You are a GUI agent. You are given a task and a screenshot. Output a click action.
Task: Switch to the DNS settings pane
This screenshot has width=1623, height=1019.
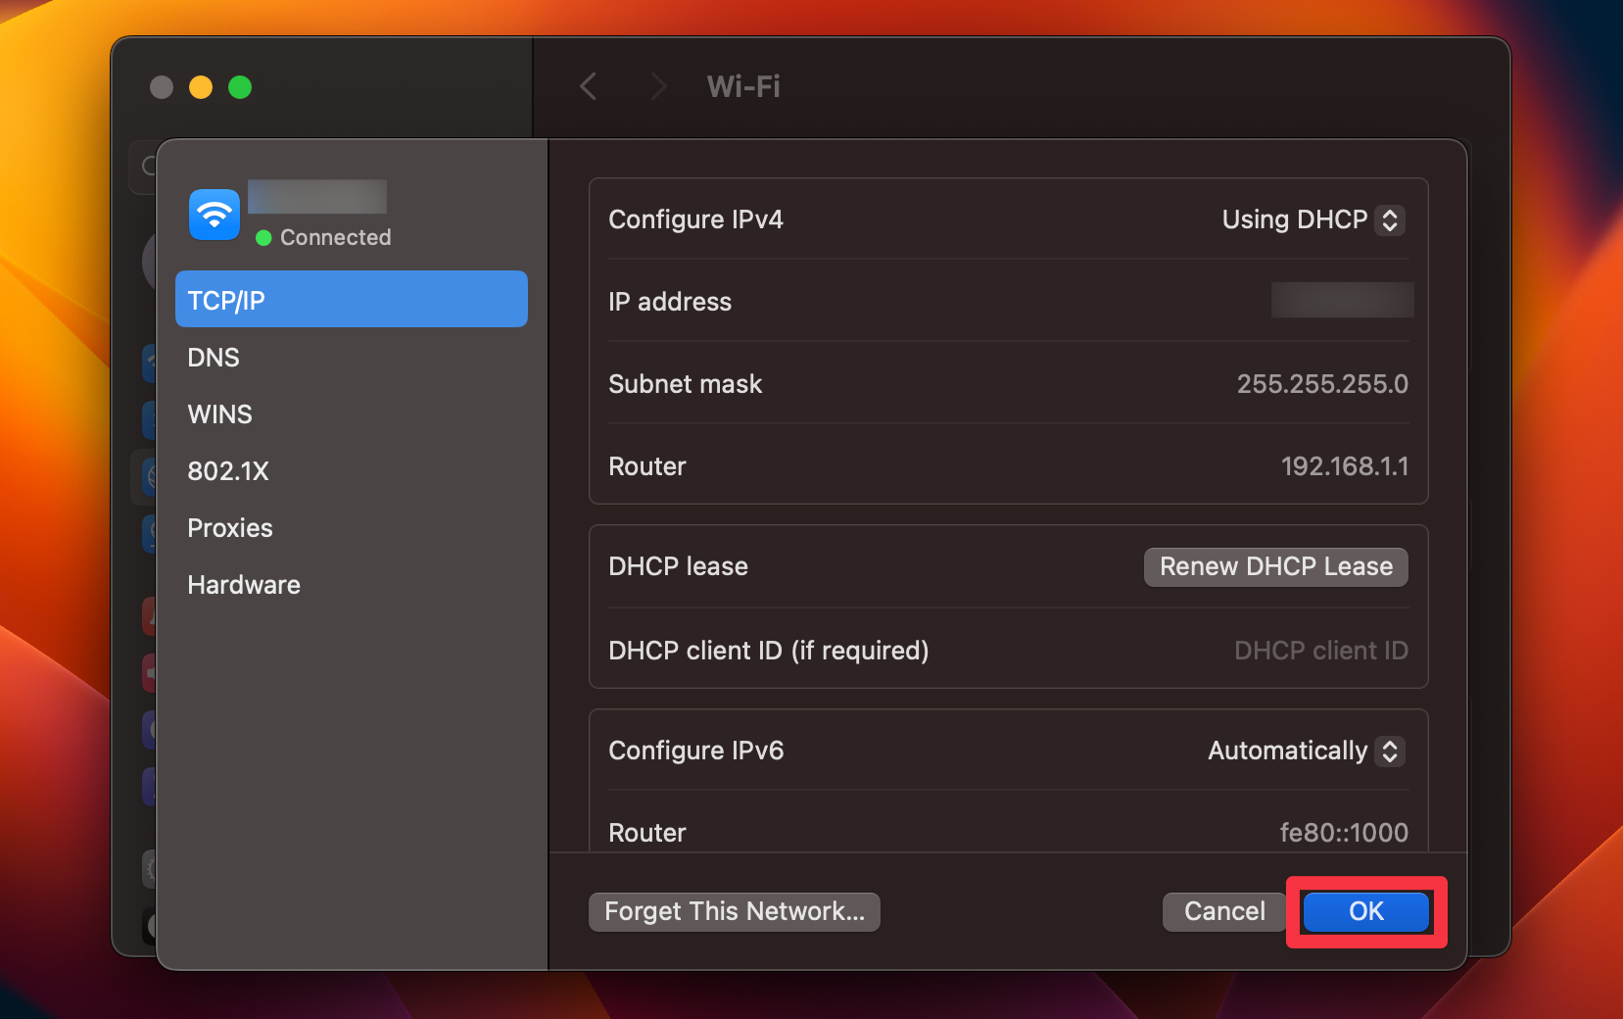point(213,357)
